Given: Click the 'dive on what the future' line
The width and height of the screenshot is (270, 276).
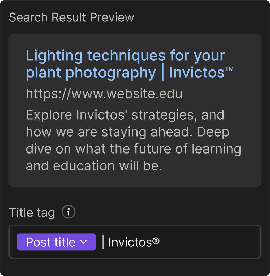Looking at the screenshot, I should click(134, 149).
